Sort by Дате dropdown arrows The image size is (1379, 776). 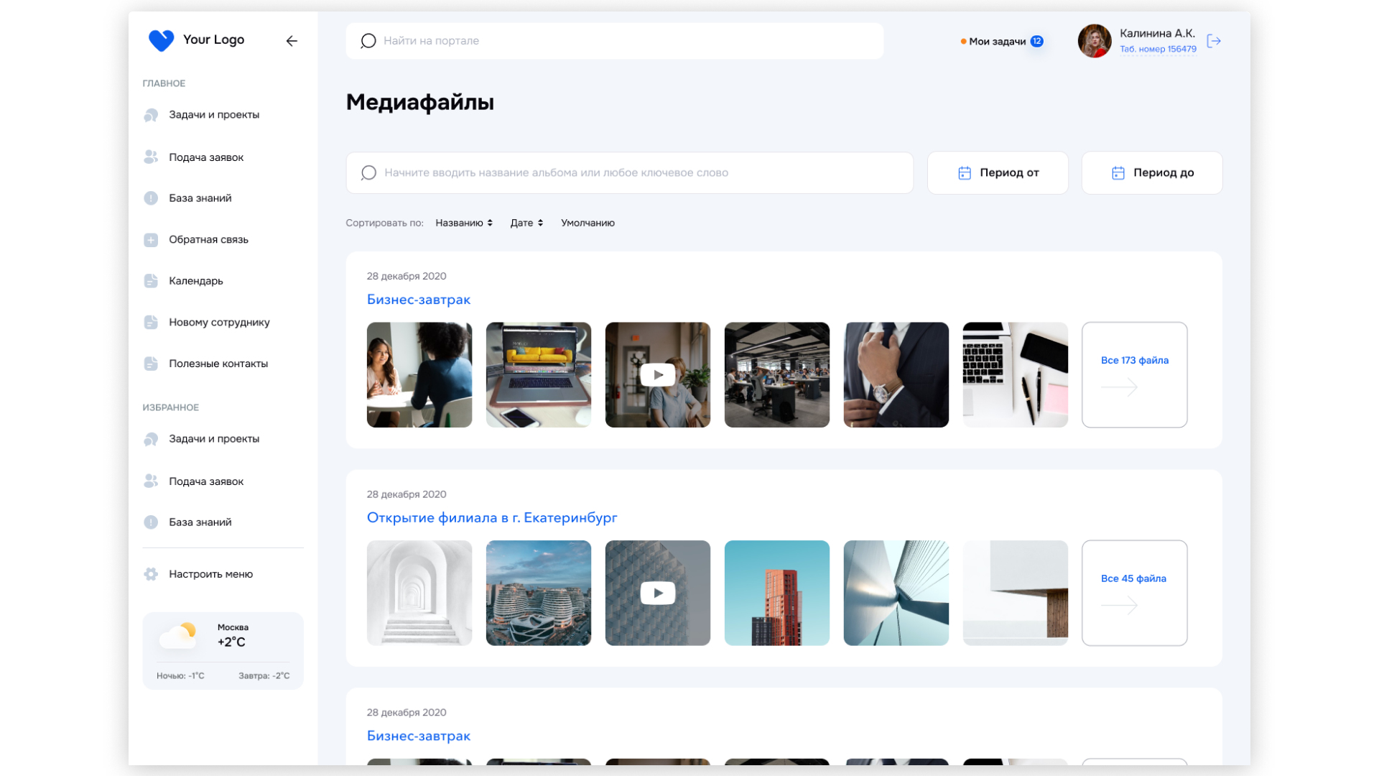click(x=540, y=223)
